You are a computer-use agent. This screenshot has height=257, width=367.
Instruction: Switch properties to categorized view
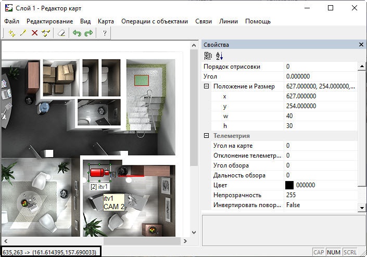[x=208, y=56]
